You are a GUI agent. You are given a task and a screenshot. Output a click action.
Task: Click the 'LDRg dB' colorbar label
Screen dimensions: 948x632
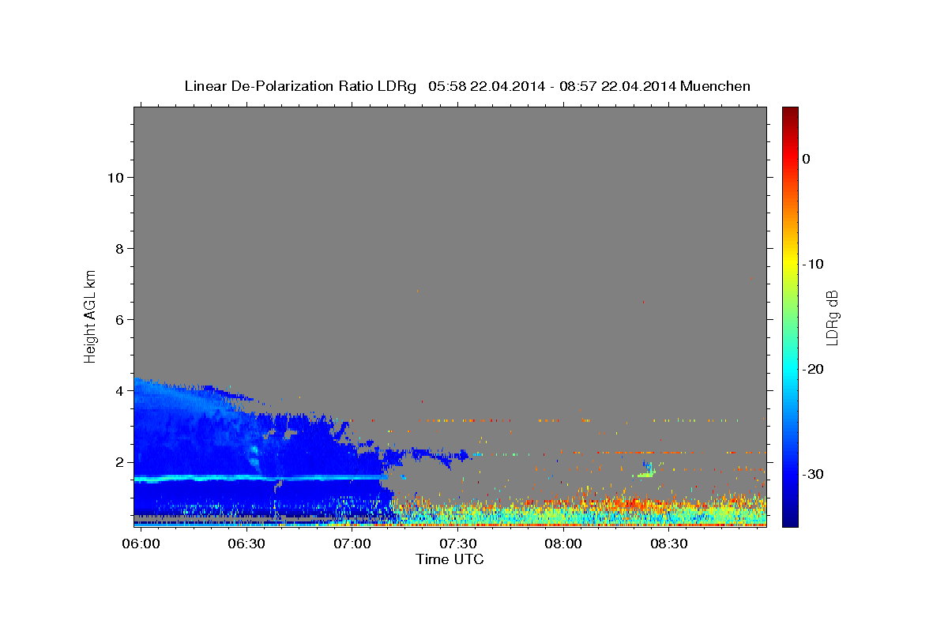(x=832, y=318)
